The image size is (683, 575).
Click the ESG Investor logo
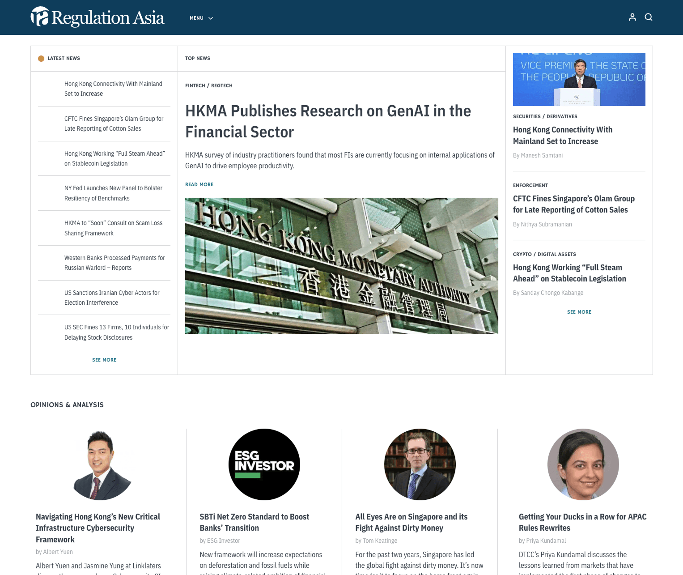pos(264,464)
